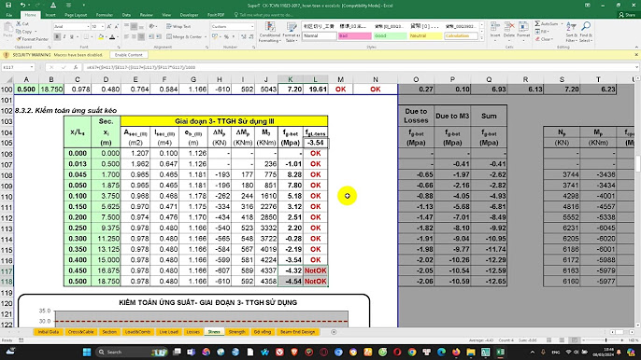641x360 pixels.
Task: Open Conditional Formatting menu
Action: click(x=270, y=32)
